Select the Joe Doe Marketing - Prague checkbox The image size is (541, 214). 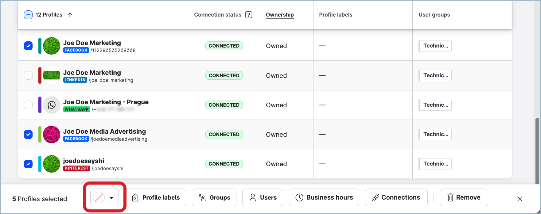point(28,105)
